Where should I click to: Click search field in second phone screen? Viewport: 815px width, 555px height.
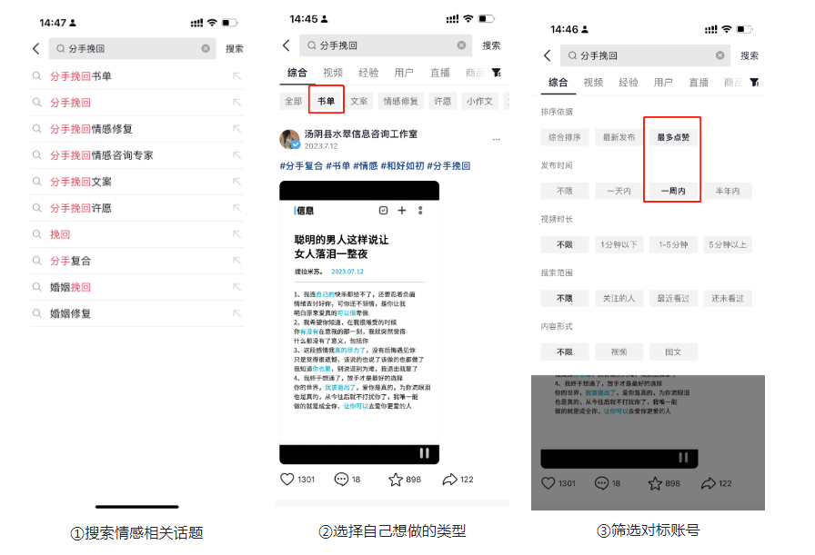386,45
